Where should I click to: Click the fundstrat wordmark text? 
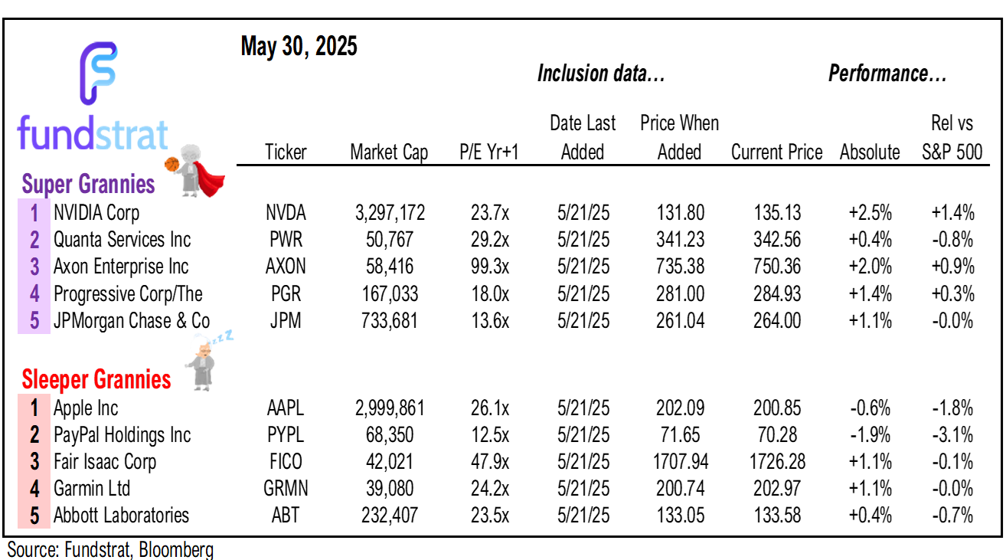point(92,135)
